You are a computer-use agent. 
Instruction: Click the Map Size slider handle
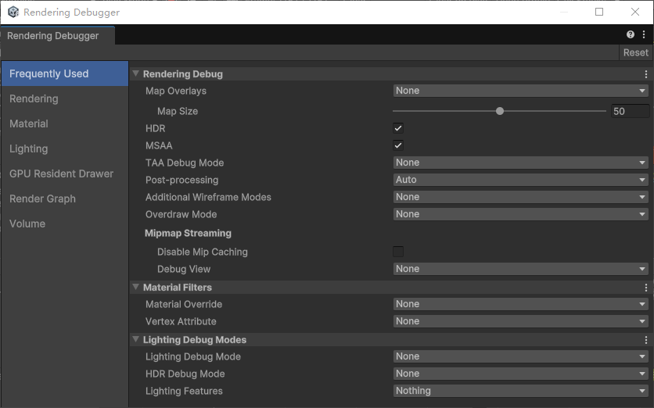coord(500,111)
